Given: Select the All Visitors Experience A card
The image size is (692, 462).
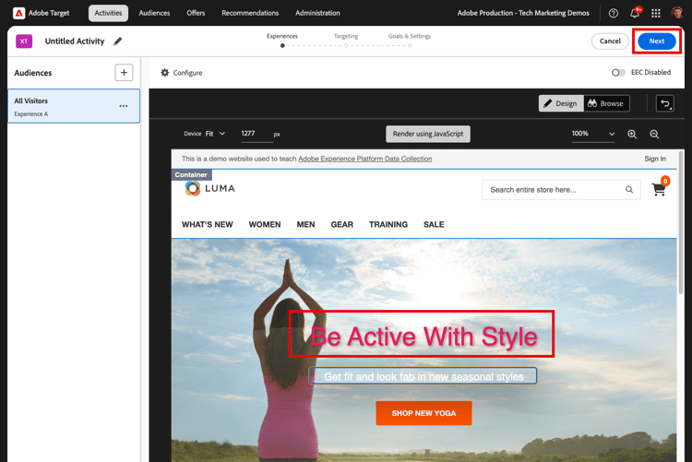Looking at the screenshot, I should click(74, 106).
